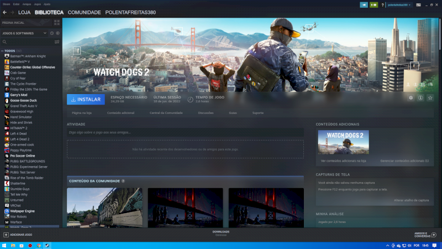The height and width of the screenshot is (249, 442).
Task: Show game info icon
Action: pos(420,98)
